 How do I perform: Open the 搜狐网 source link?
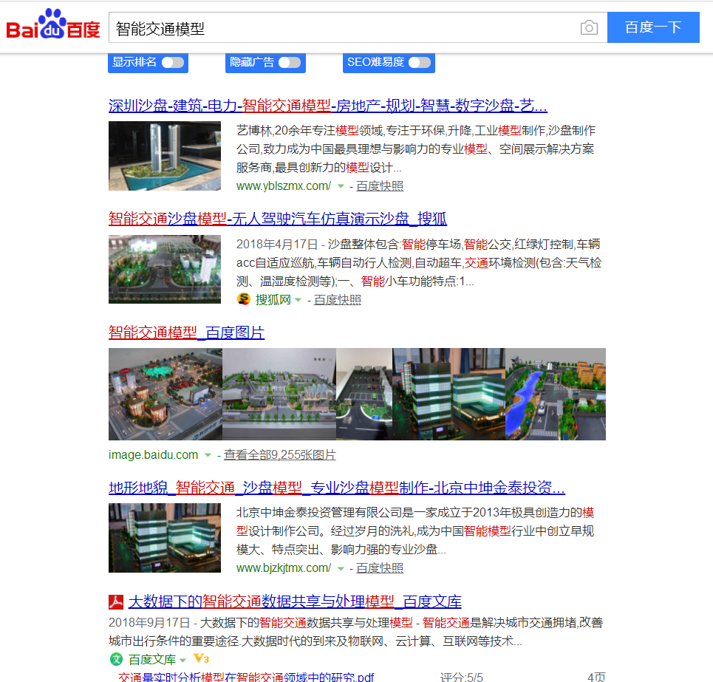[x=273, y=300]
